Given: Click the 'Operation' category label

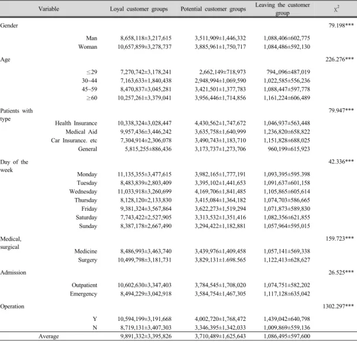Looking at the screenshot, I should click(x=12, y=307).
